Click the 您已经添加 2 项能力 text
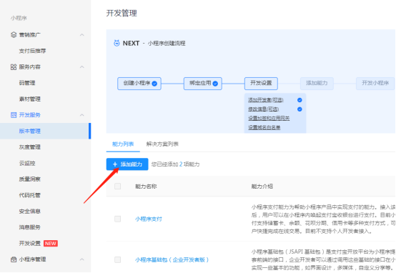Viewport: 396px width, 273px height. pyautogui.click(x=176, y=164)
